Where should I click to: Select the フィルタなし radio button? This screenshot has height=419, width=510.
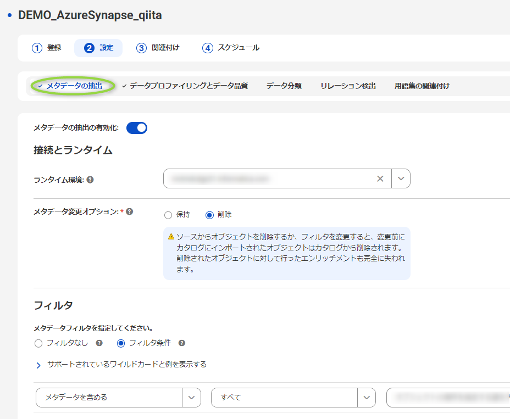coord(38,343)
